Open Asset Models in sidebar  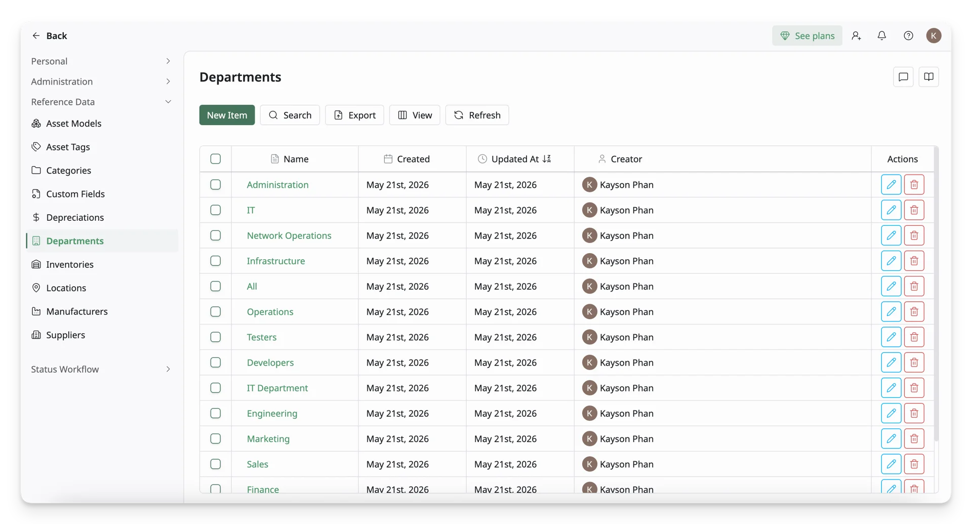coord(73,124)
